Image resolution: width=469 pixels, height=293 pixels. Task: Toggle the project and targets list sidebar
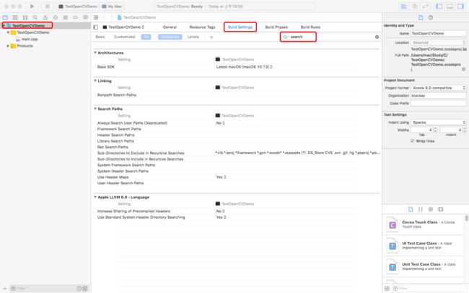(x=96, y=27)
